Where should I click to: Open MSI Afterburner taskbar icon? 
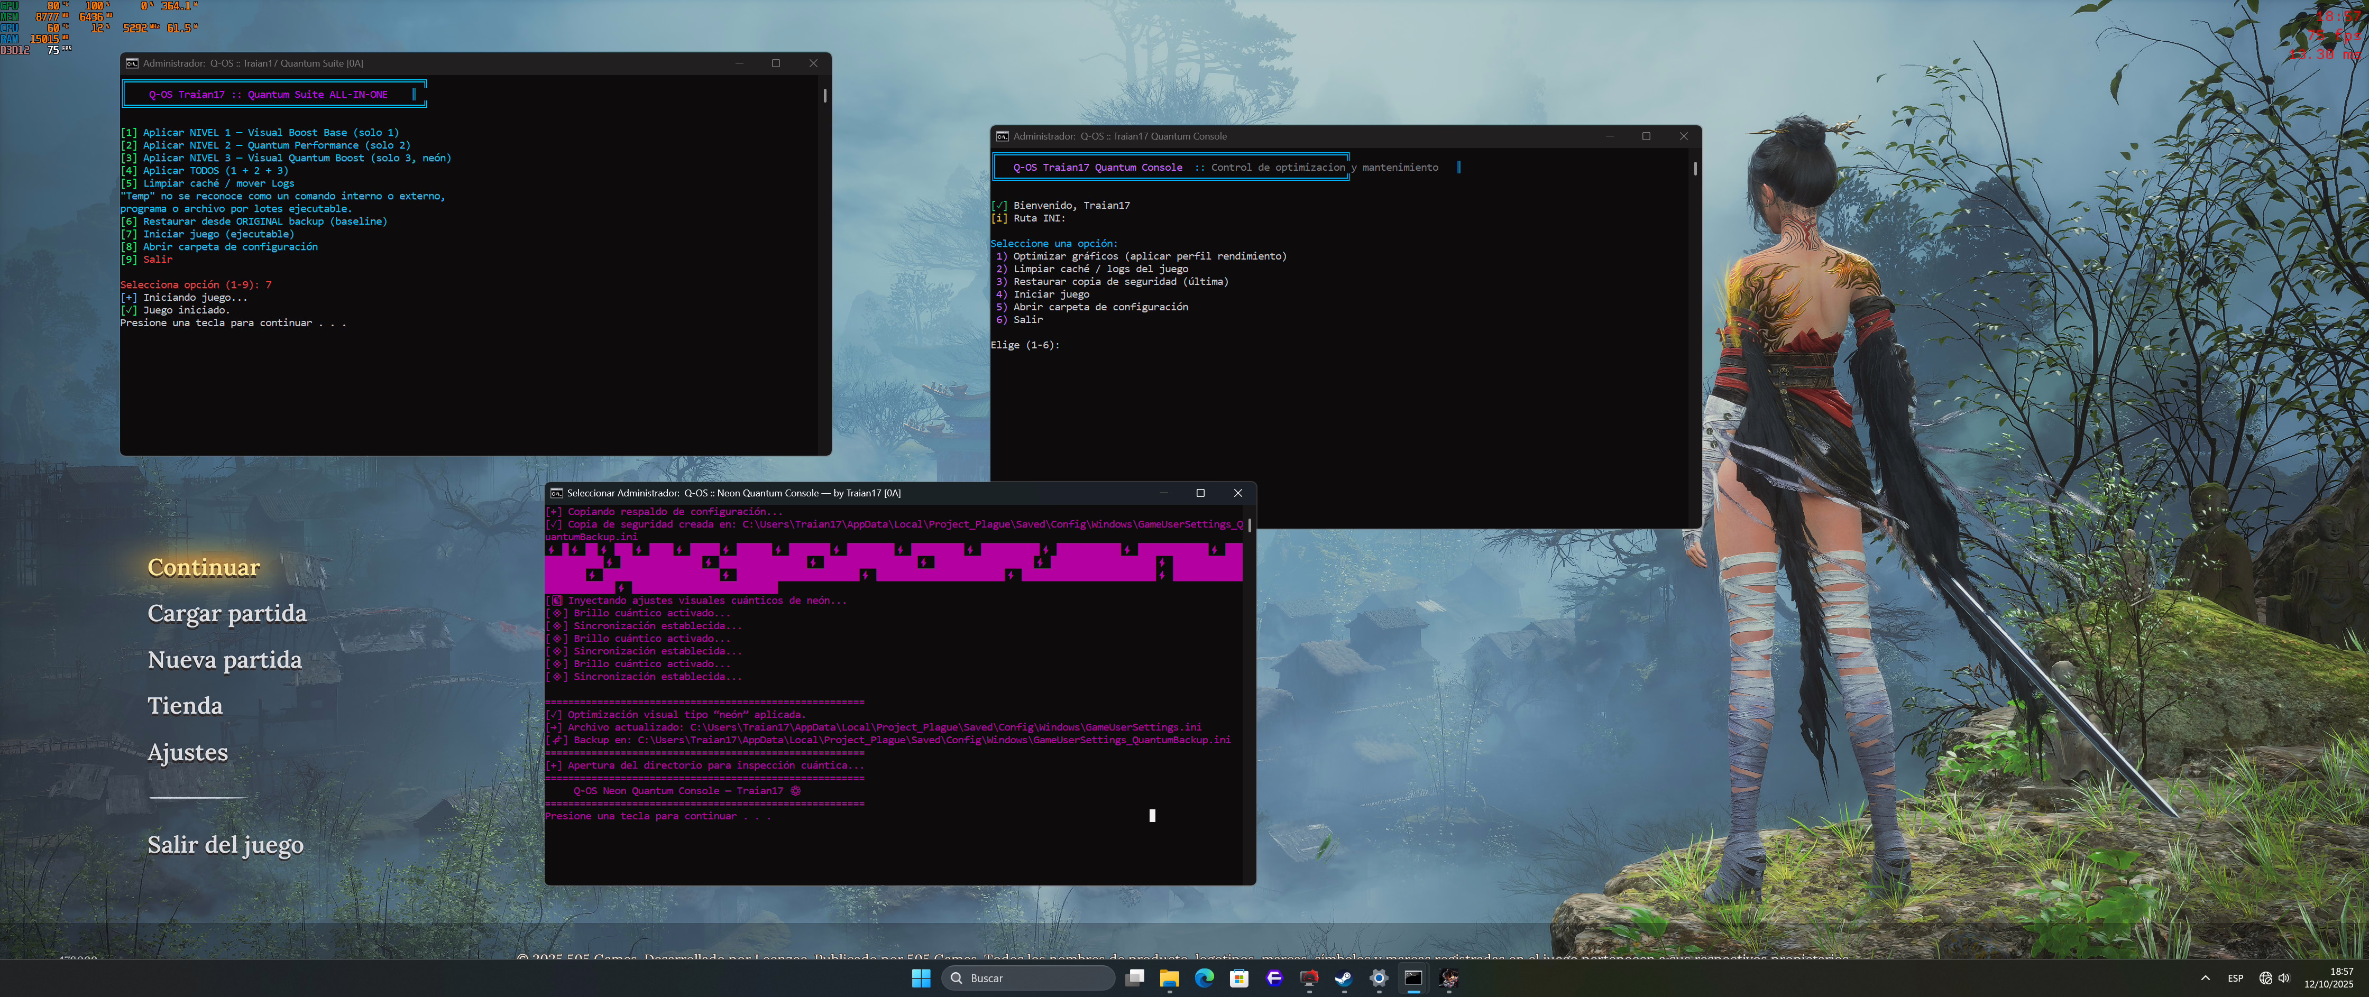point(1309,977)
